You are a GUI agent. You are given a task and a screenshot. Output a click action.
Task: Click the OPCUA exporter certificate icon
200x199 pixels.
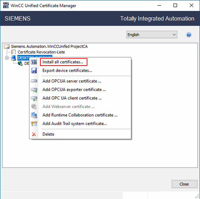pos(34,90)
